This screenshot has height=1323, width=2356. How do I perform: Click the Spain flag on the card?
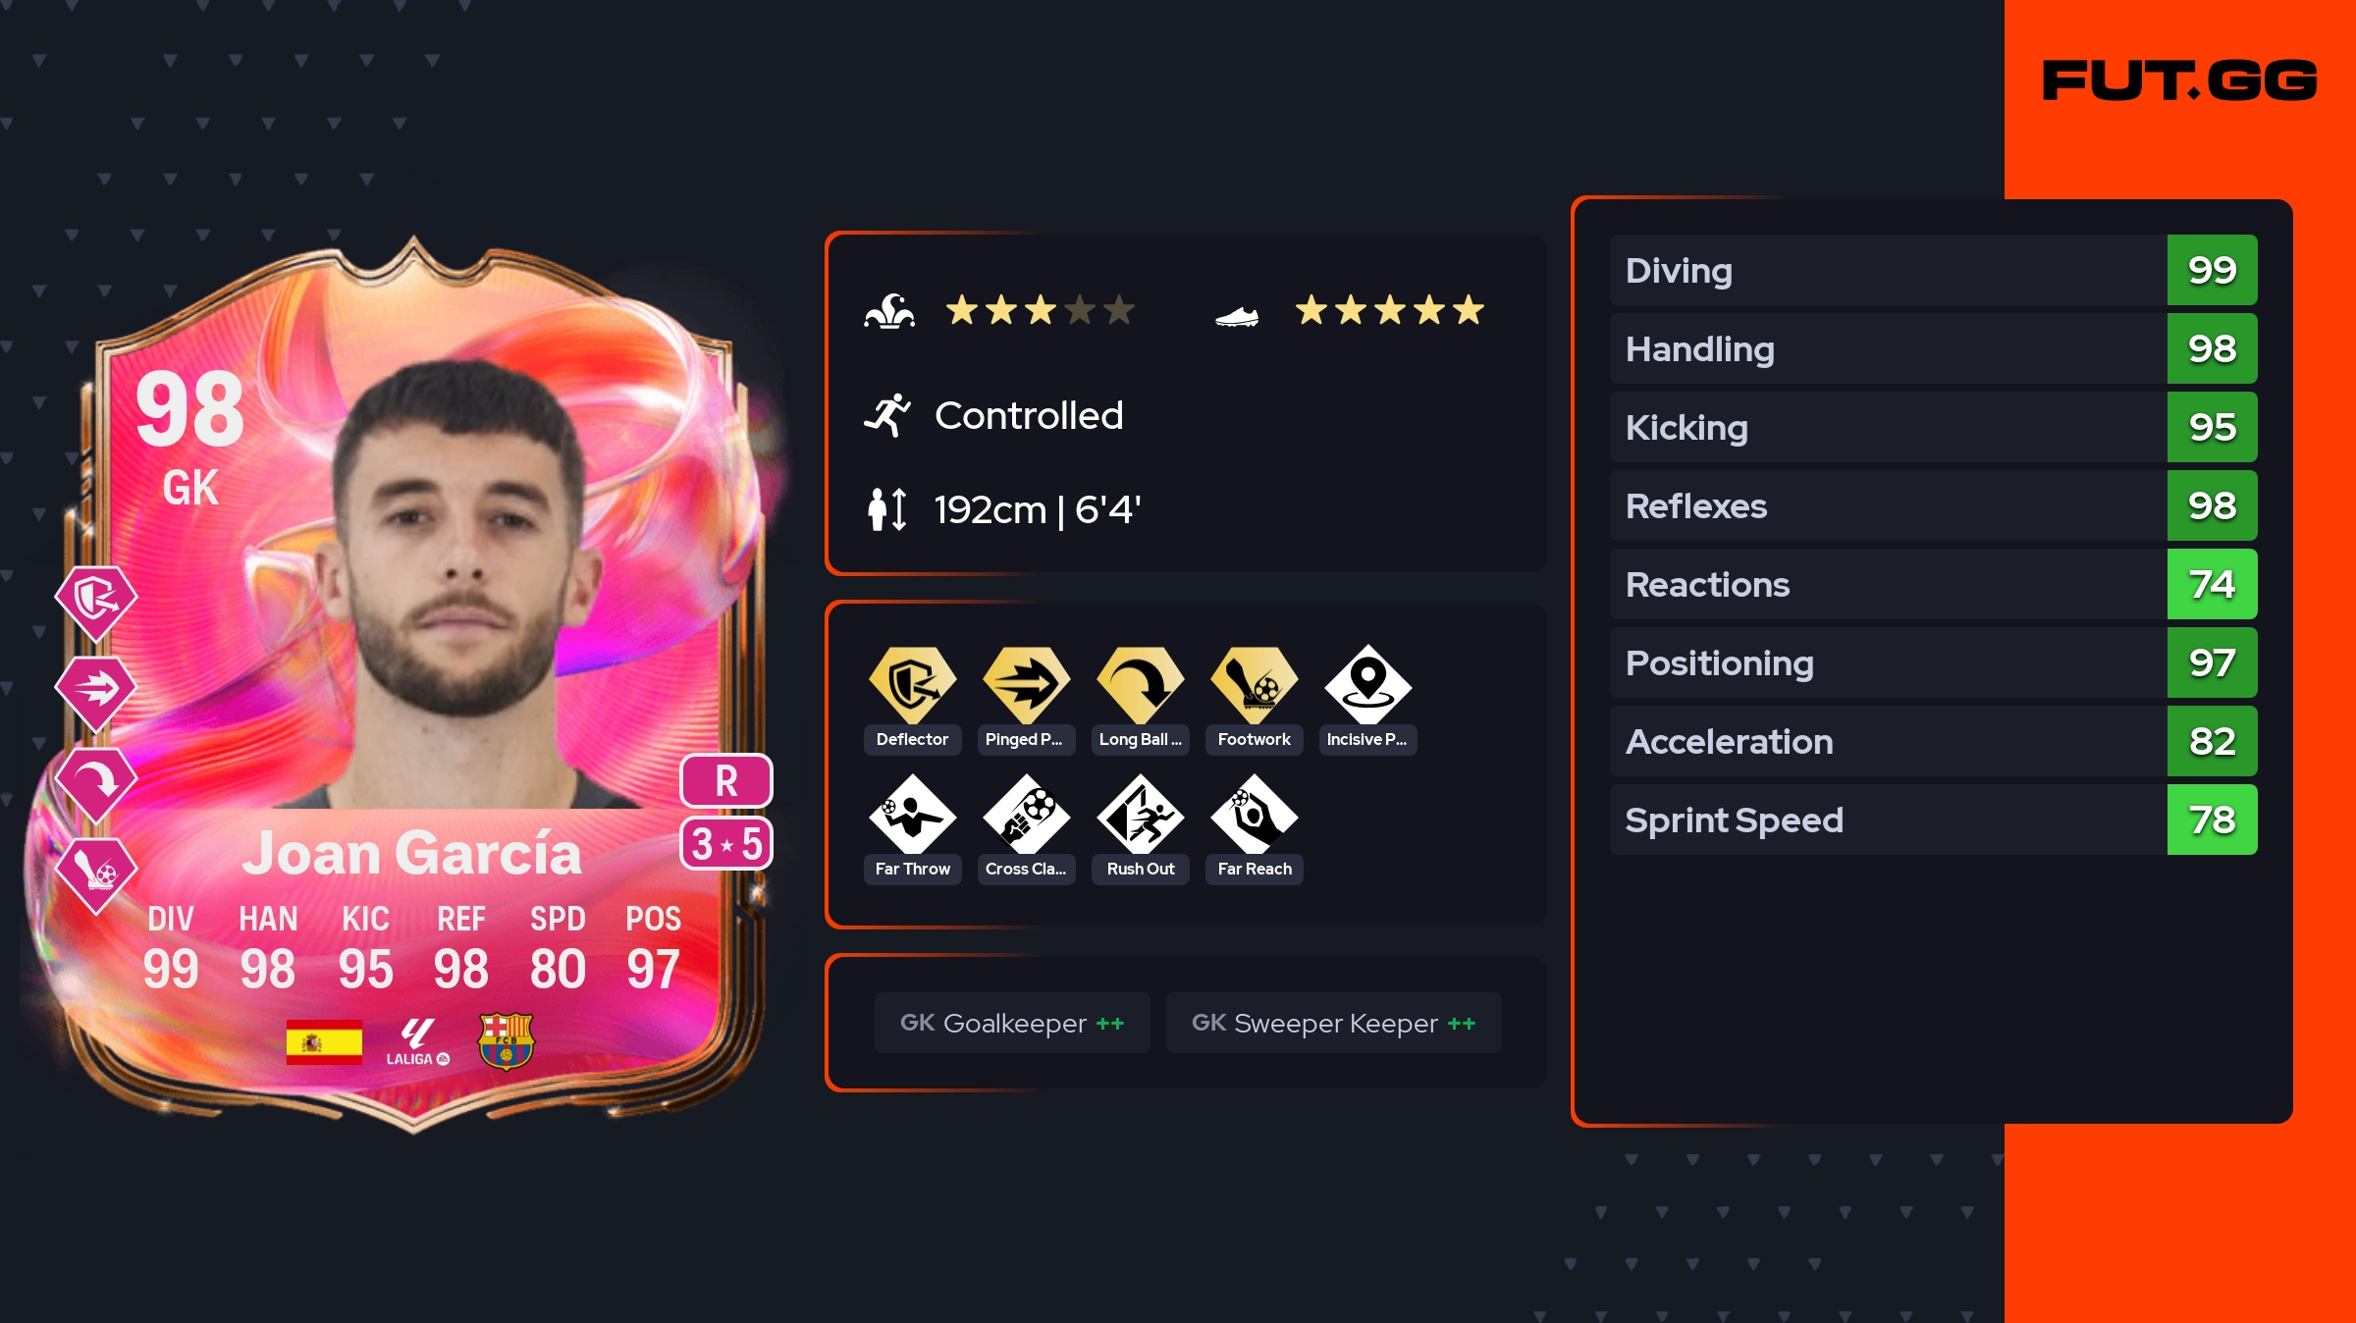[x=324, y=1041]
